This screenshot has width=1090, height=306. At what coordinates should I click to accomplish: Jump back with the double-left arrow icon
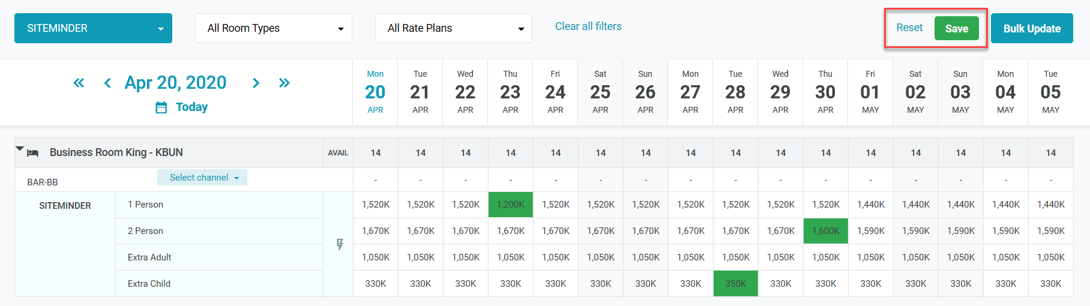(x=79, y=83)
